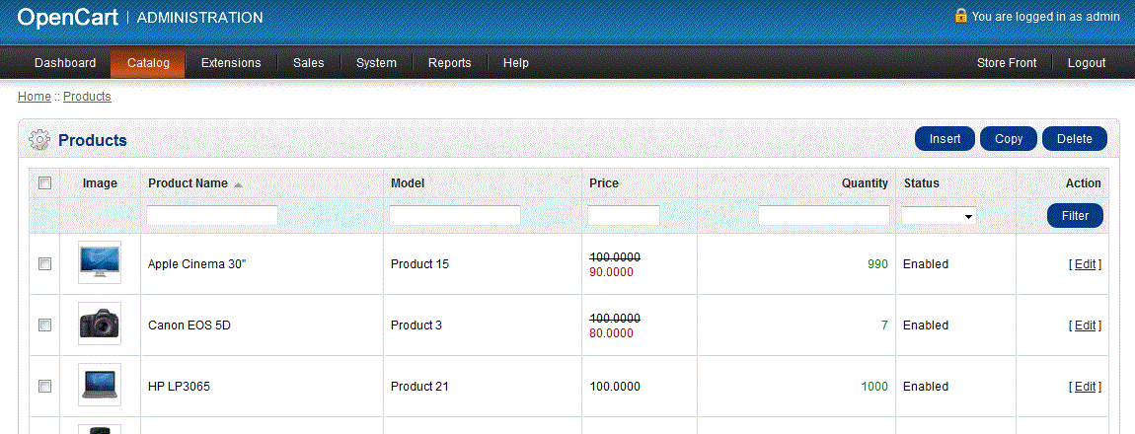1135x434 pixels.
Task: Select the HP LP3065 row checkbox
Action: 44,386
